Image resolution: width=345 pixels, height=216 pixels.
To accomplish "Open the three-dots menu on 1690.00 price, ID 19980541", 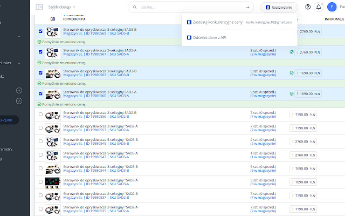I will click(x=293, y=182).
